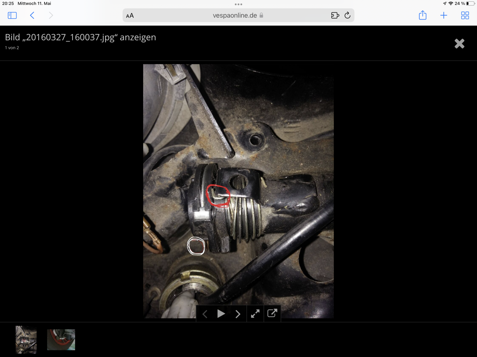Image resolution: width=477 pixels, height=357 pixels.
Task: Tap the vespaonline.de address bar
Action: point(235,15)
